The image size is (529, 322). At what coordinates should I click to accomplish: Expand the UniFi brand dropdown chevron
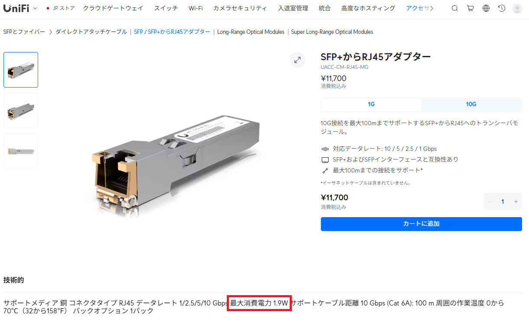(x=35, y=8)
